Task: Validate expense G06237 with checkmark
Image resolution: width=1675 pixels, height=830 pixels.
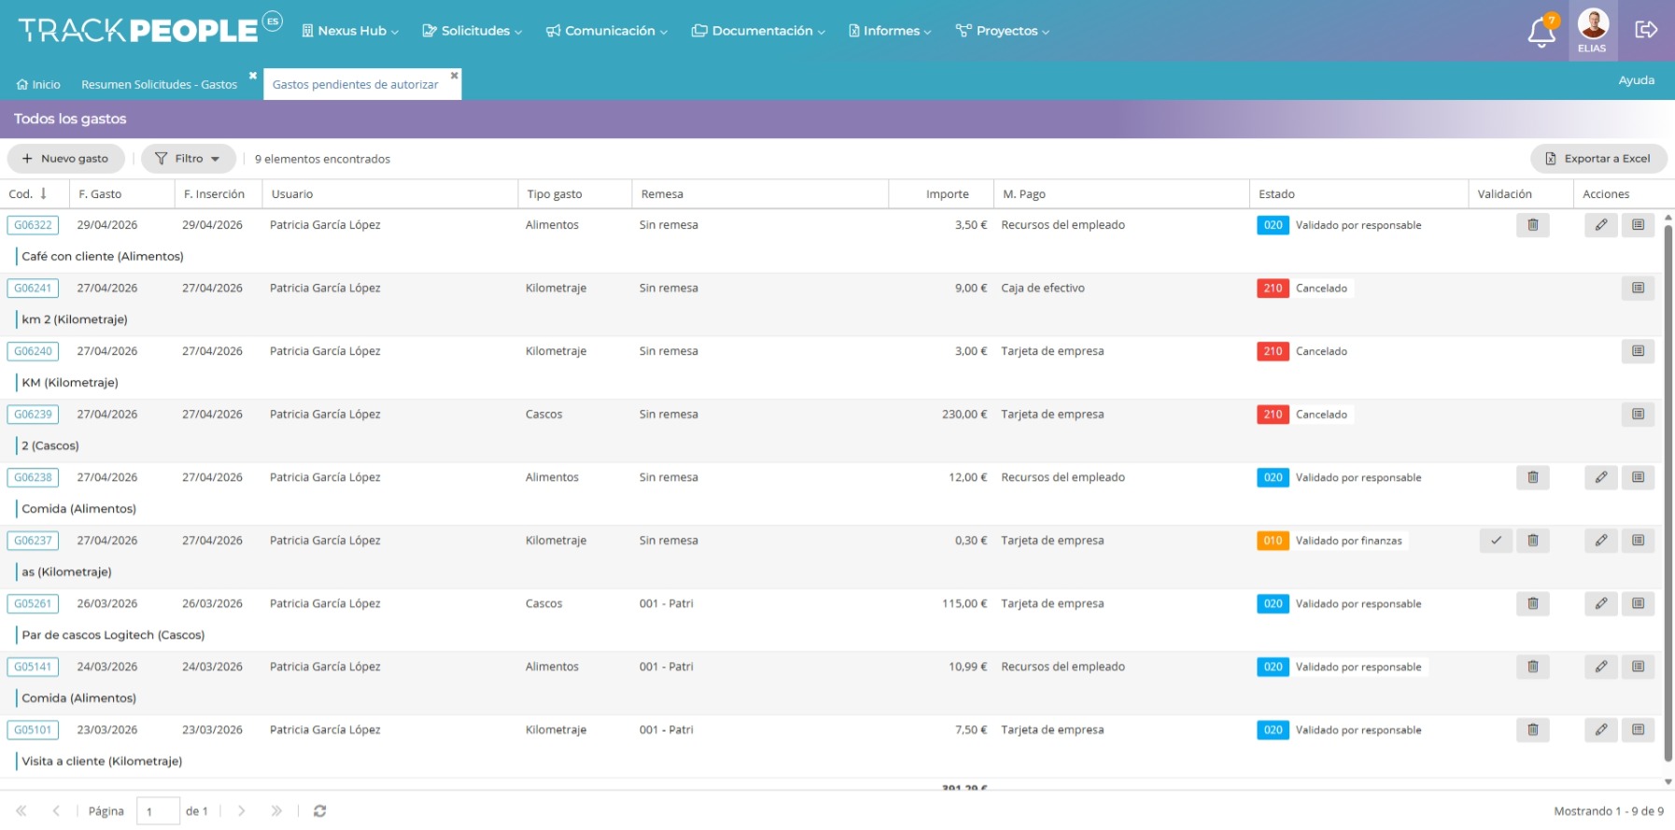Action: pos(1496,541)
